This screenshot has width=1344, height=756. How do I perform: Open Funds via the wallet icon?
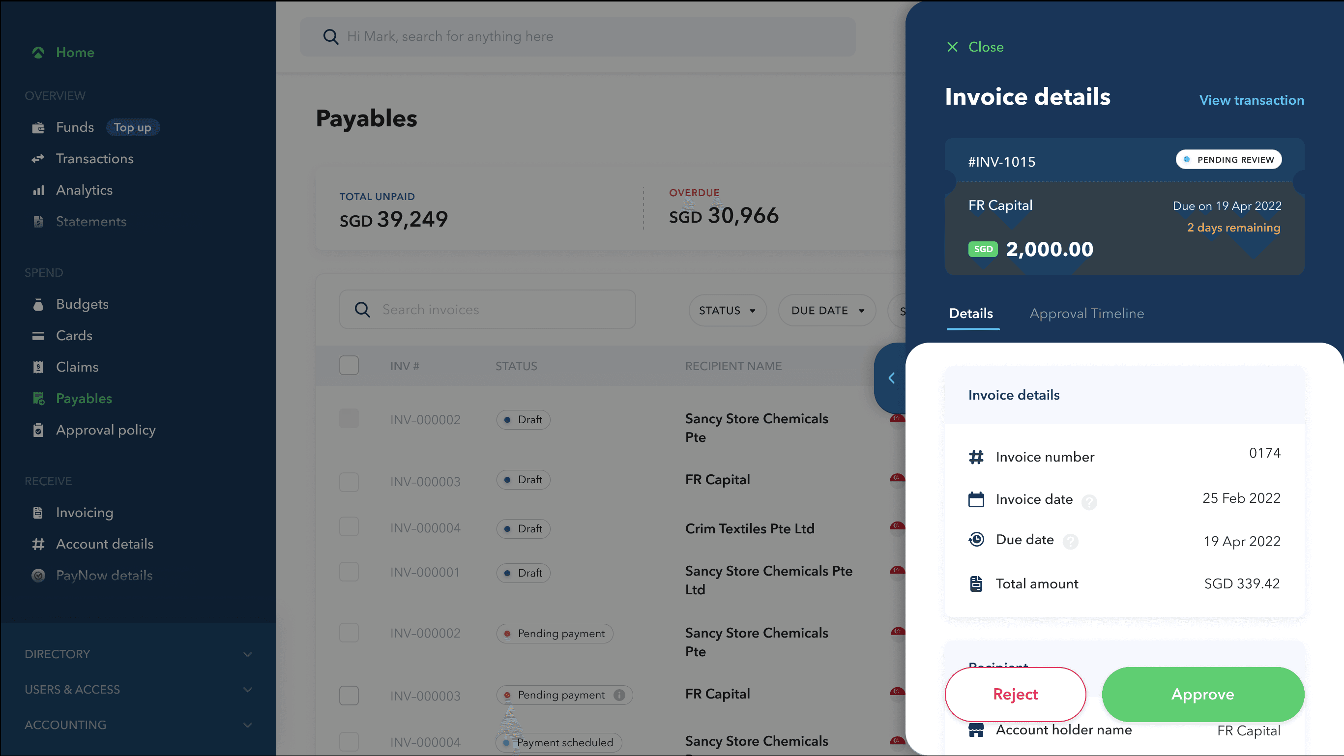pyautogui.click(x=38, y=128)
